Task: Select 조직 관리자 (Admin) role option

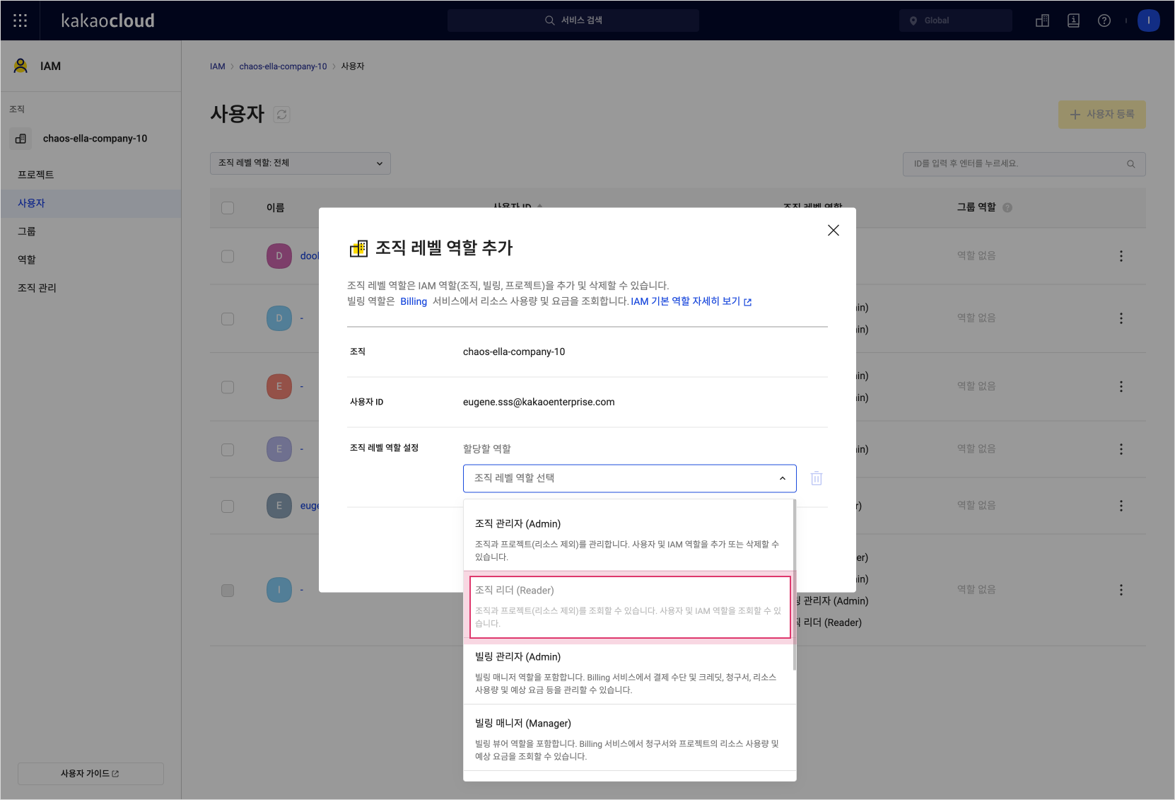Action: click(x=629, y=538)
